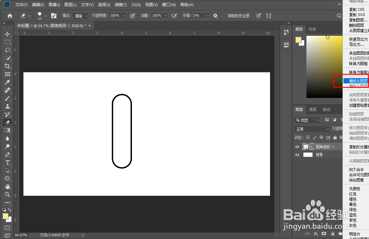
Task: Activate the Move tool
Action: tap(7, 34)
